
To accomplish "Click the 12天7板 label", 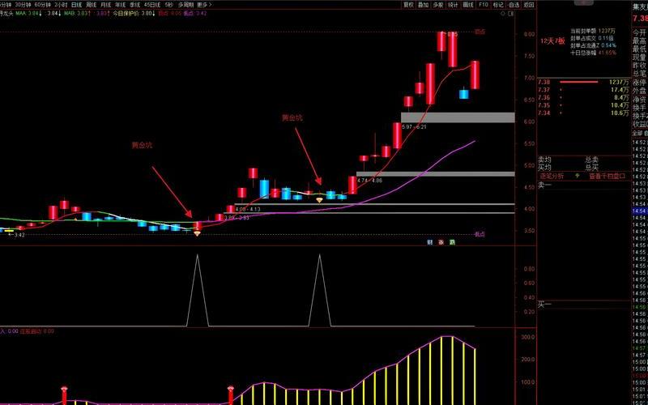I will pyautogui.click(x=552, y=41).
